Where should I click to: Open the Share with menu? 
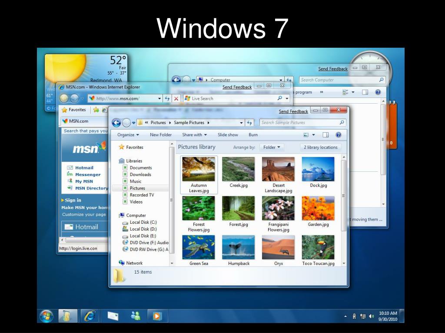click(x=194, y=135)
